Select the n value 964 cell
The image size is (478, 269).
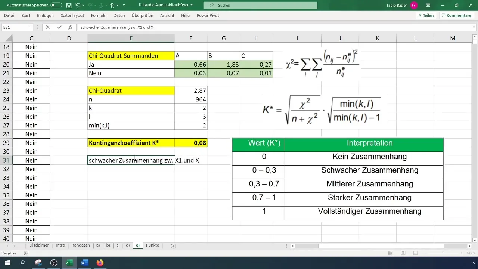191,99
